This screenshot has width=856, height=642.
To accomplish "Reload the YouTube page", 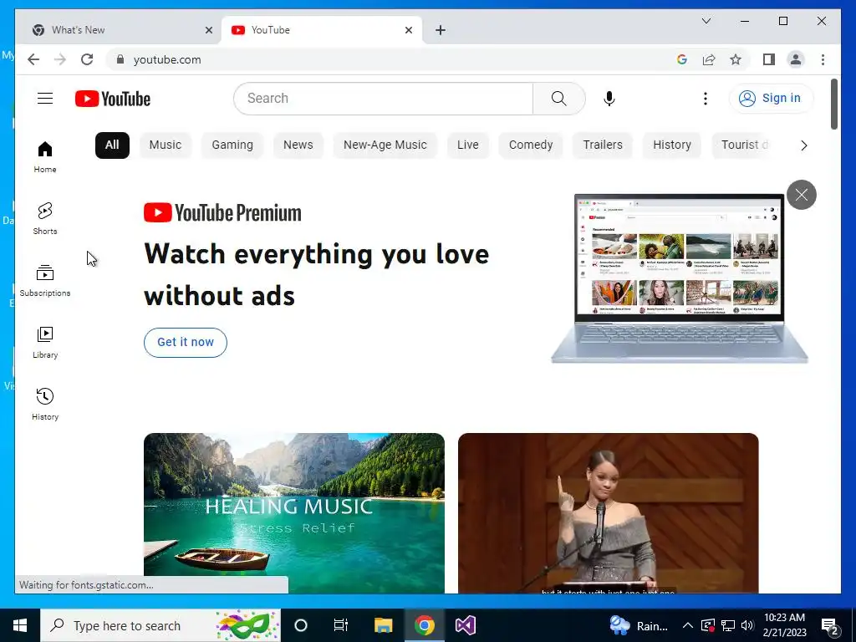I will click(87, 59).
